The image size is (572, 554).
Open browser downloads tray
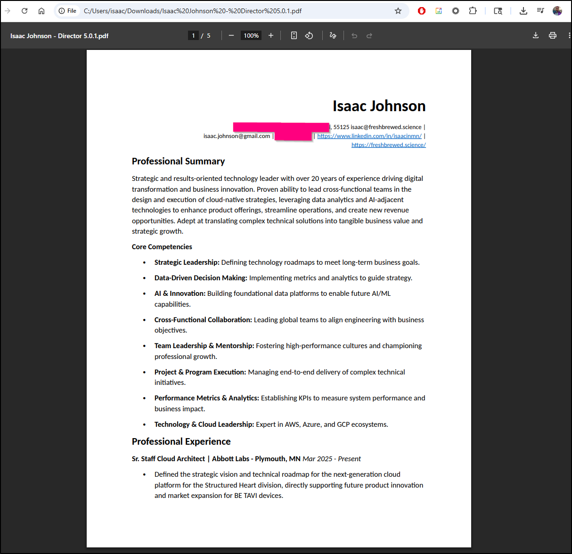(x=523, y=11)
